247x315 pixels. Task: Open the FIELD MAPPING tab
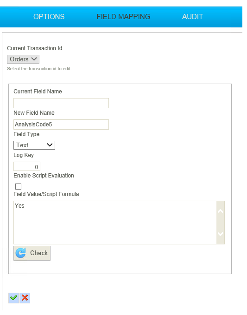pos(123,17)
